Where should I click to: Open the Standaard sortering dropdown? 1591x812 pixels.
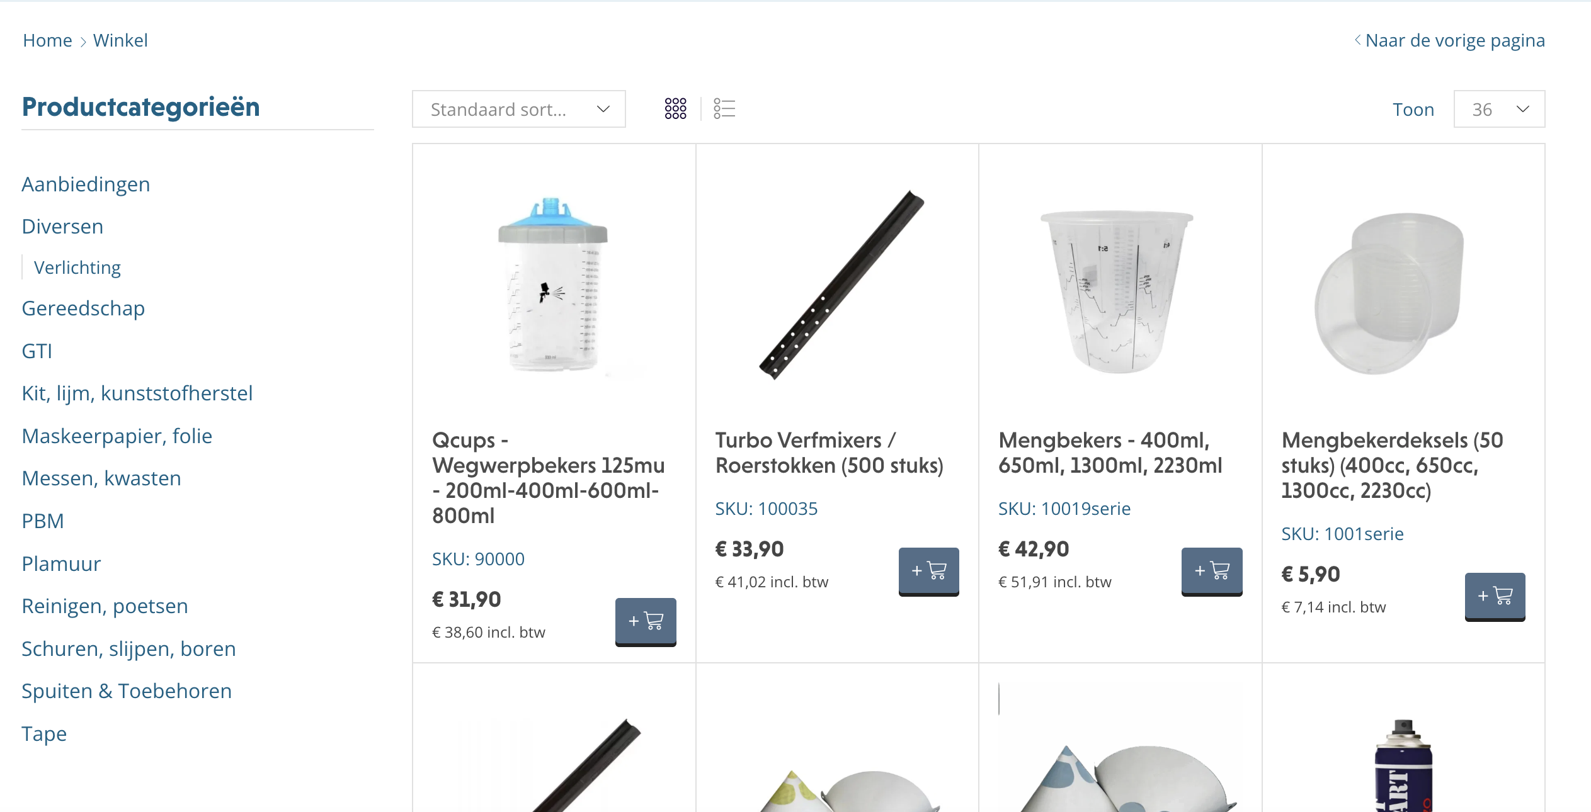pos(519,109)
